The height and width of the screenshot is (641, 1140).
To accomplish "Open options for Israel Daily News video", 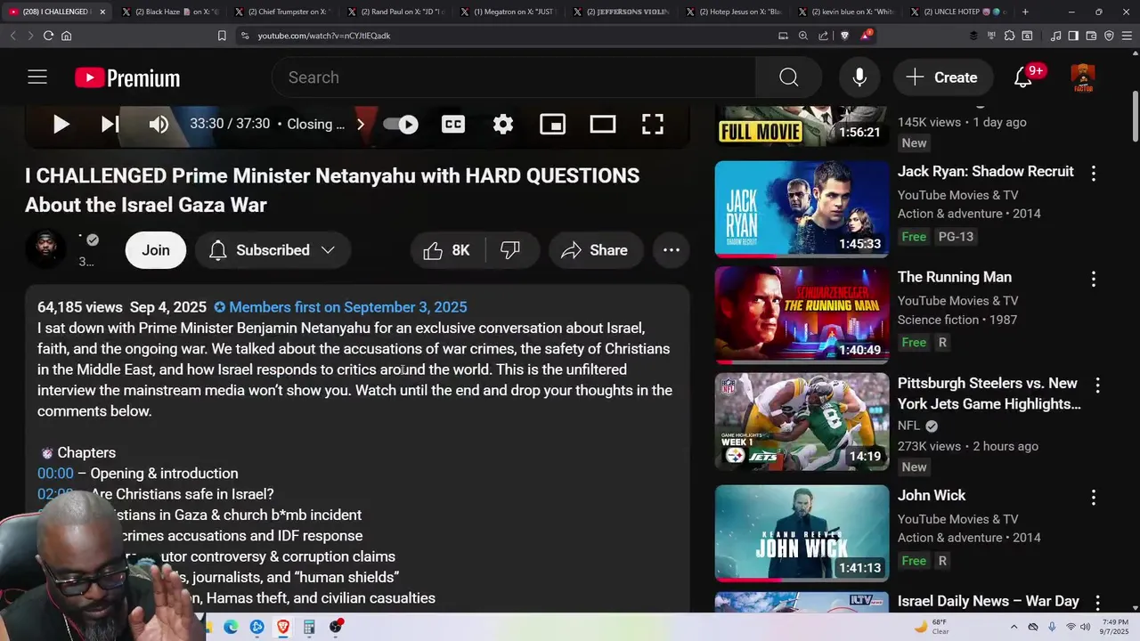I will tap(1097, 603).
